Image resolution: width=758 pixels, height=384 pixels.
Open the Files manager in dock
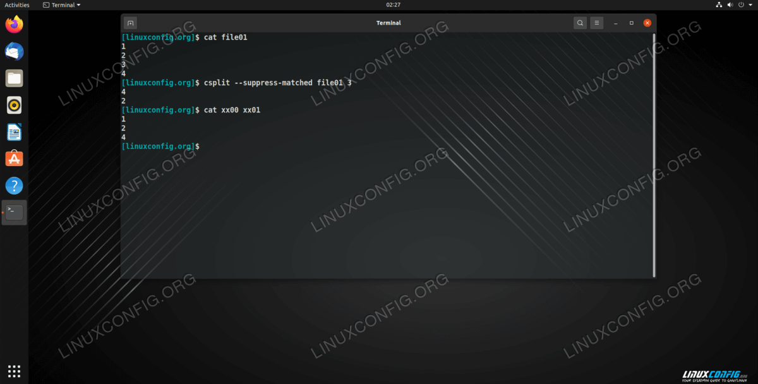14,78
